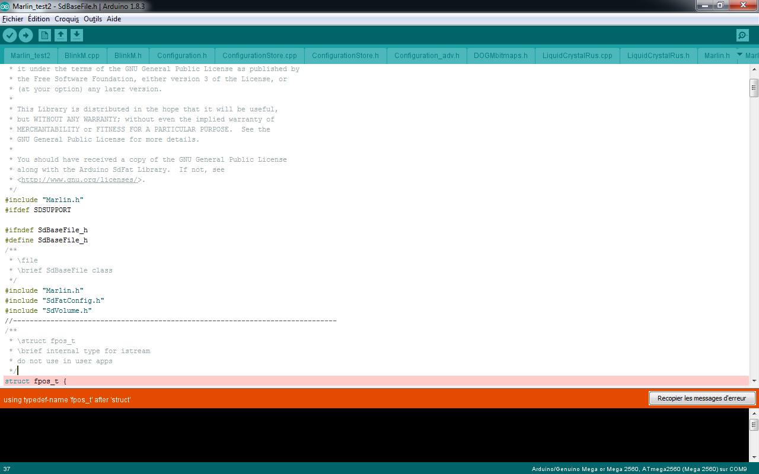This screenshot has height=474, width=759.
Task: Click the Arduino logo in the title bar
Action: click(5, 5)
